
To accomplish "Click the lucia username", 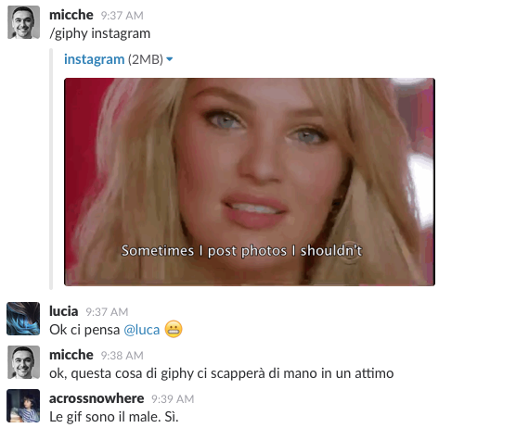I will pos(64,311).
